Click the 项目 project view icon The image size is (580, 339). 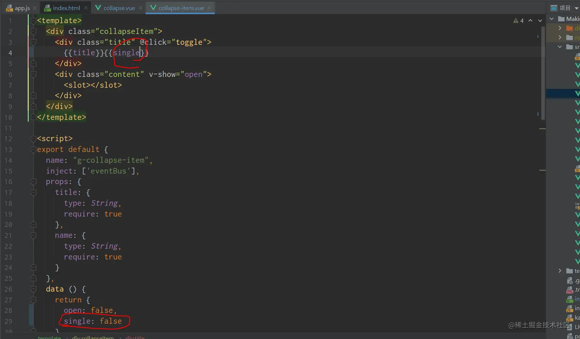tap(554, 8)
